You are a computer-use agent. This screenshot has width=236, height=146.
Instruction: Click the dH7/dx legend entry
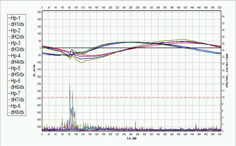pos(17,100)
